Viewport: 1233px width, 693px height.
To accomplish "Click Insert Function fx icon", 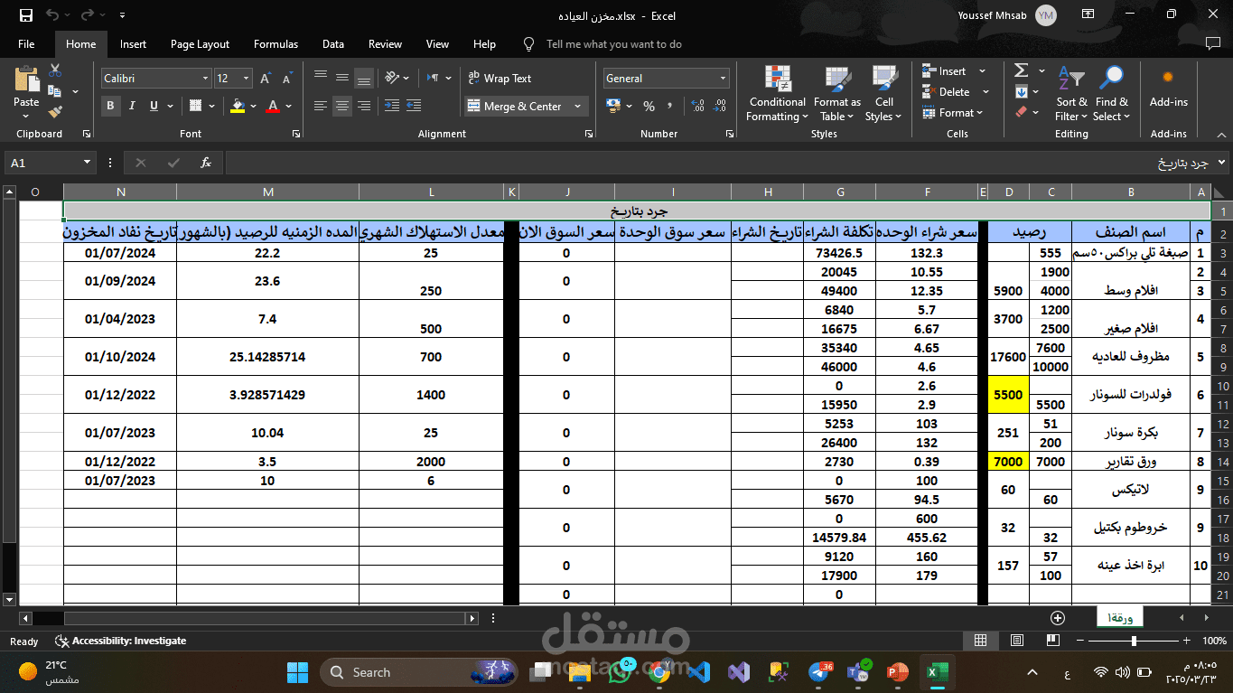I will [x=206, y=163].
